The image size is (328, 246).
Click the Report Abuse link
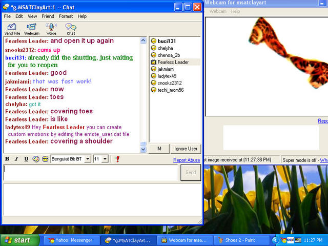[187, 160]
